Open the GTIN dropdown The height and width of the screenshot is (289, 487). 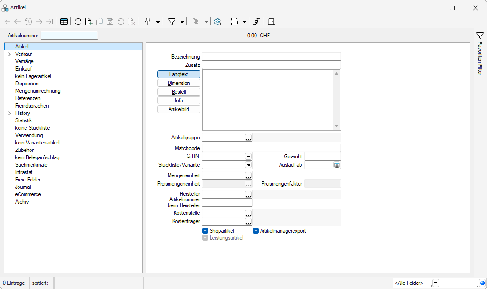click(249, 157)
